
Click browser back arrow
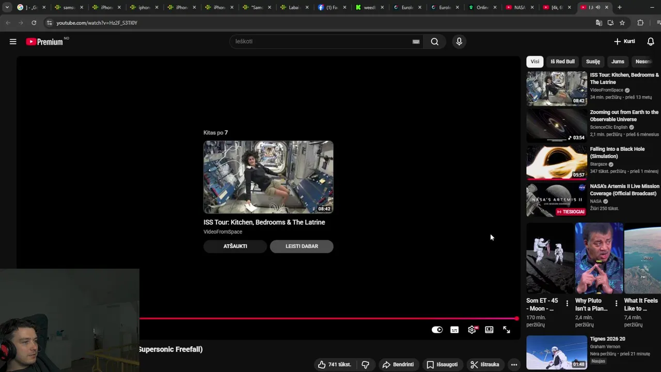pos(8,23)
